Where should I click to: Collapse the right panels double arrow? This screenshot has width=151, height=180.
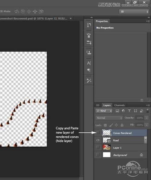click(x=149, y=17)
